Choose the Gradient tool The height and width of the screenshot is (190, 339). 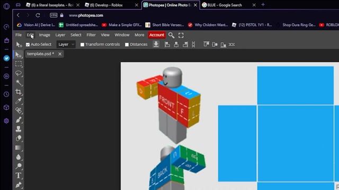pos(19,148)
